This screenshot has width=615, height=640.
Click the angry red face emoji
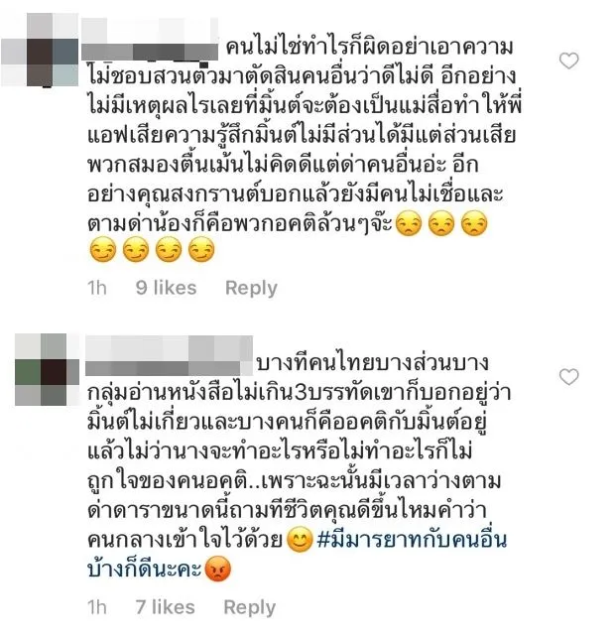(x=217, y=569)
